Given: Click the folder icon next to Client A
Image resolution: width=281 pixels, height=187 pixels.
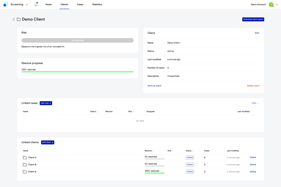Looking at the screenshot, I should (x=25, y=172).
